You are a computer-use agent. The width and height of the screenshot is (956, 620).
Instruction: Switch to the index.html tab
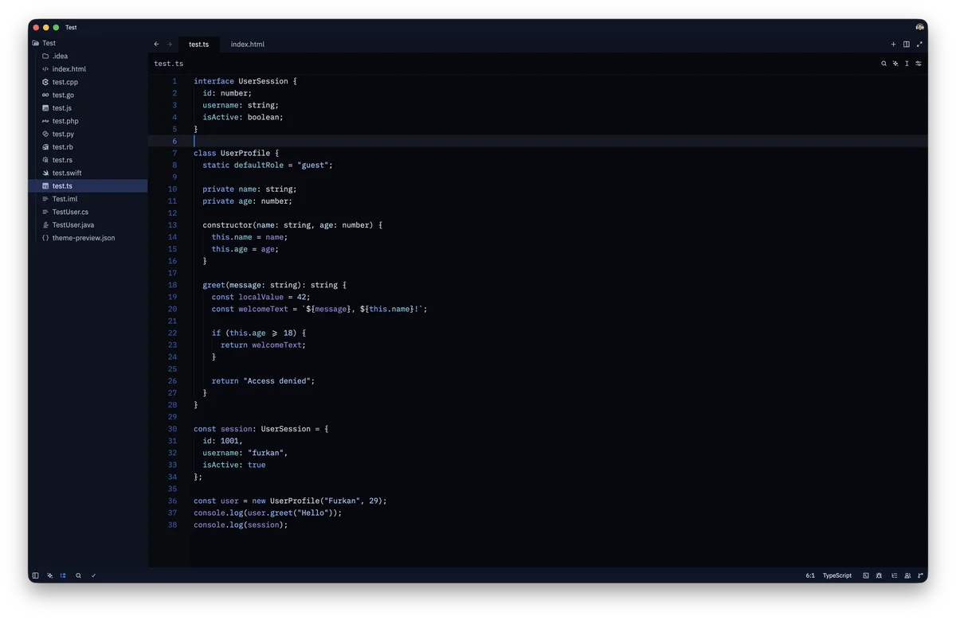[248, 45]
